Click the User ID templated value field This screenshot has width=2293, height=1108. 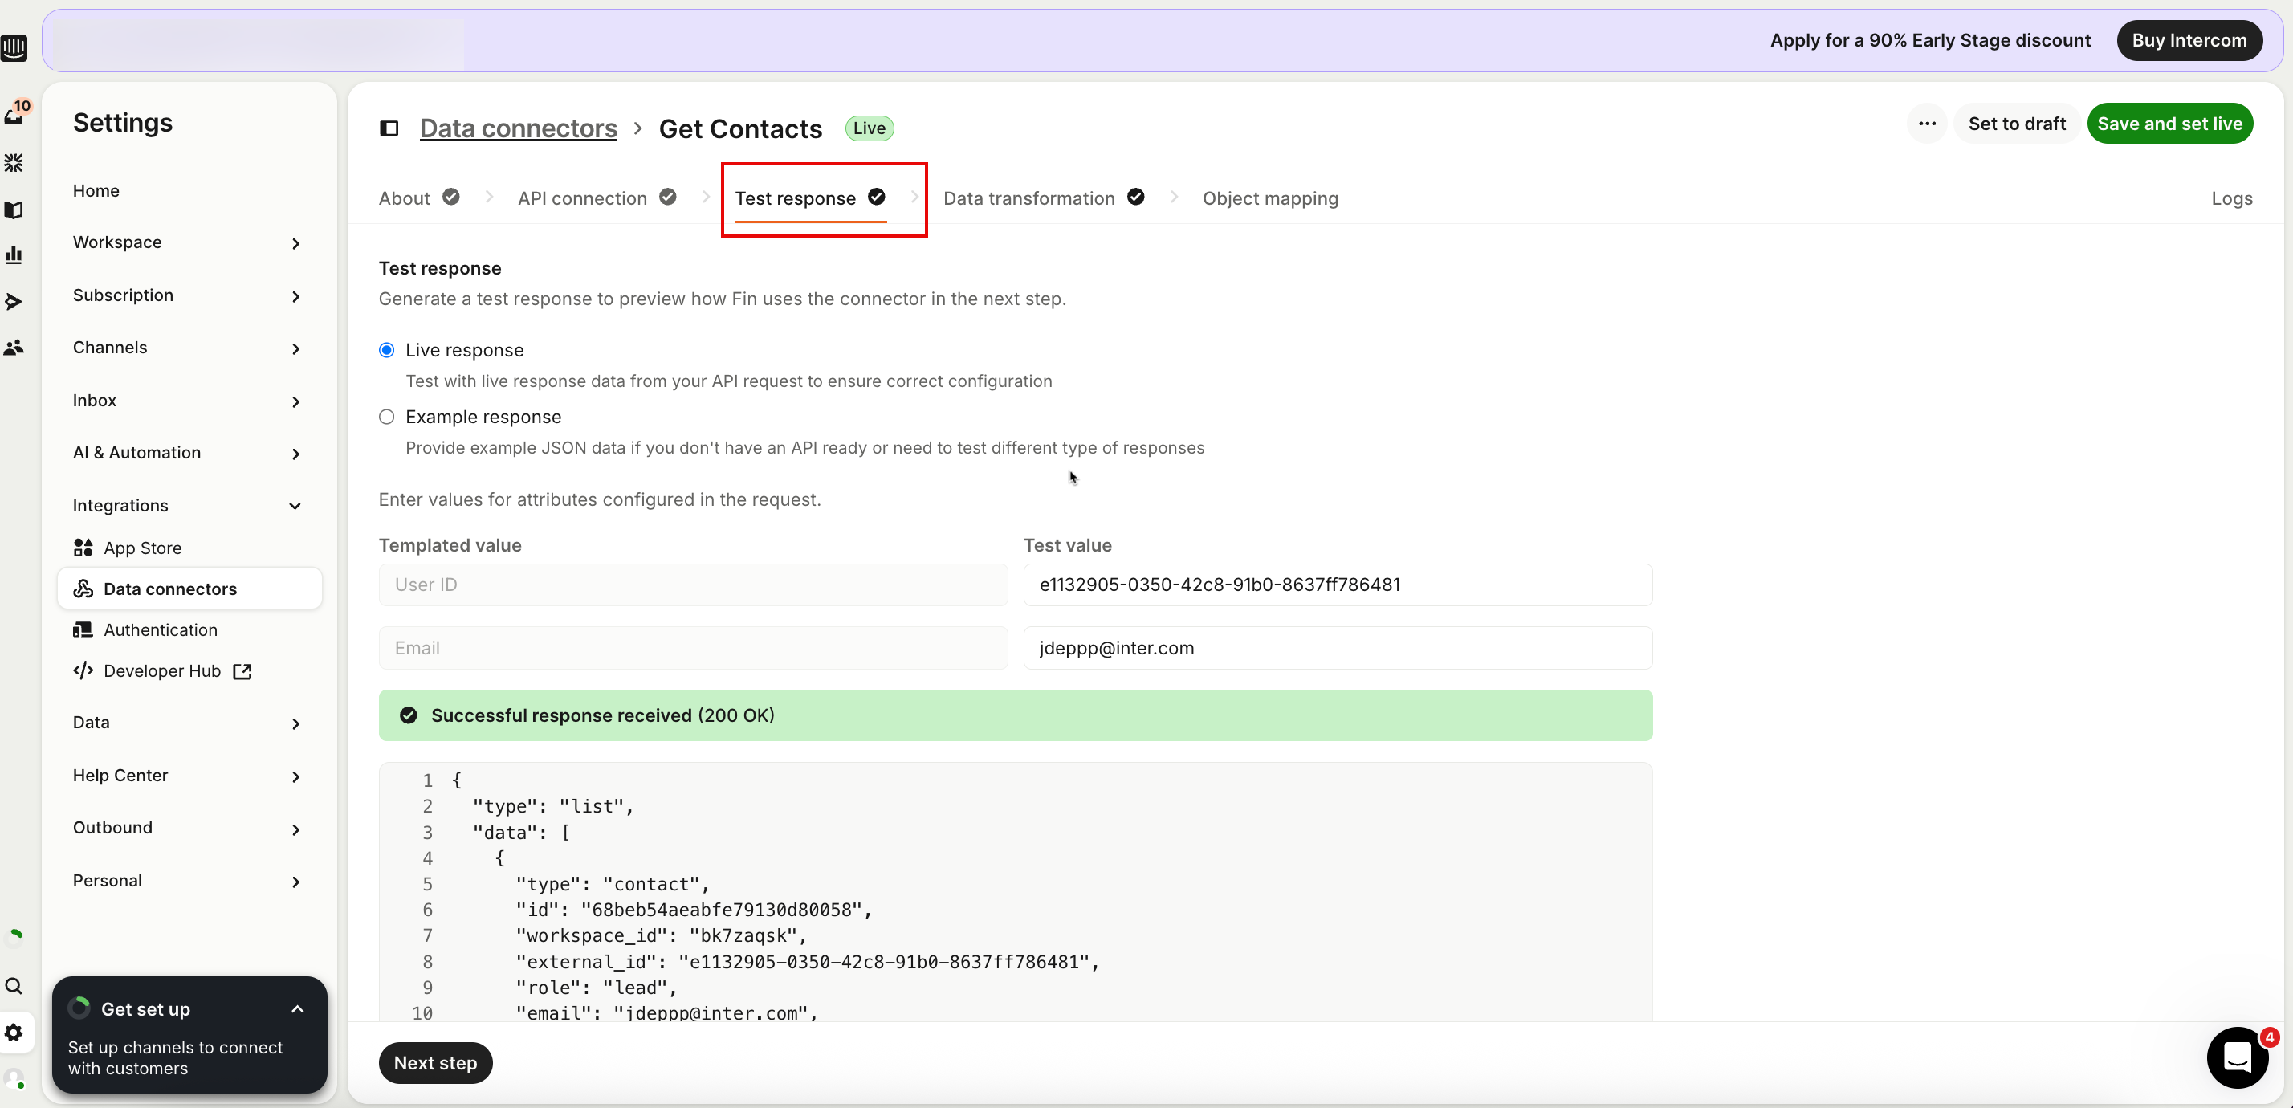(x=693, y=585)
